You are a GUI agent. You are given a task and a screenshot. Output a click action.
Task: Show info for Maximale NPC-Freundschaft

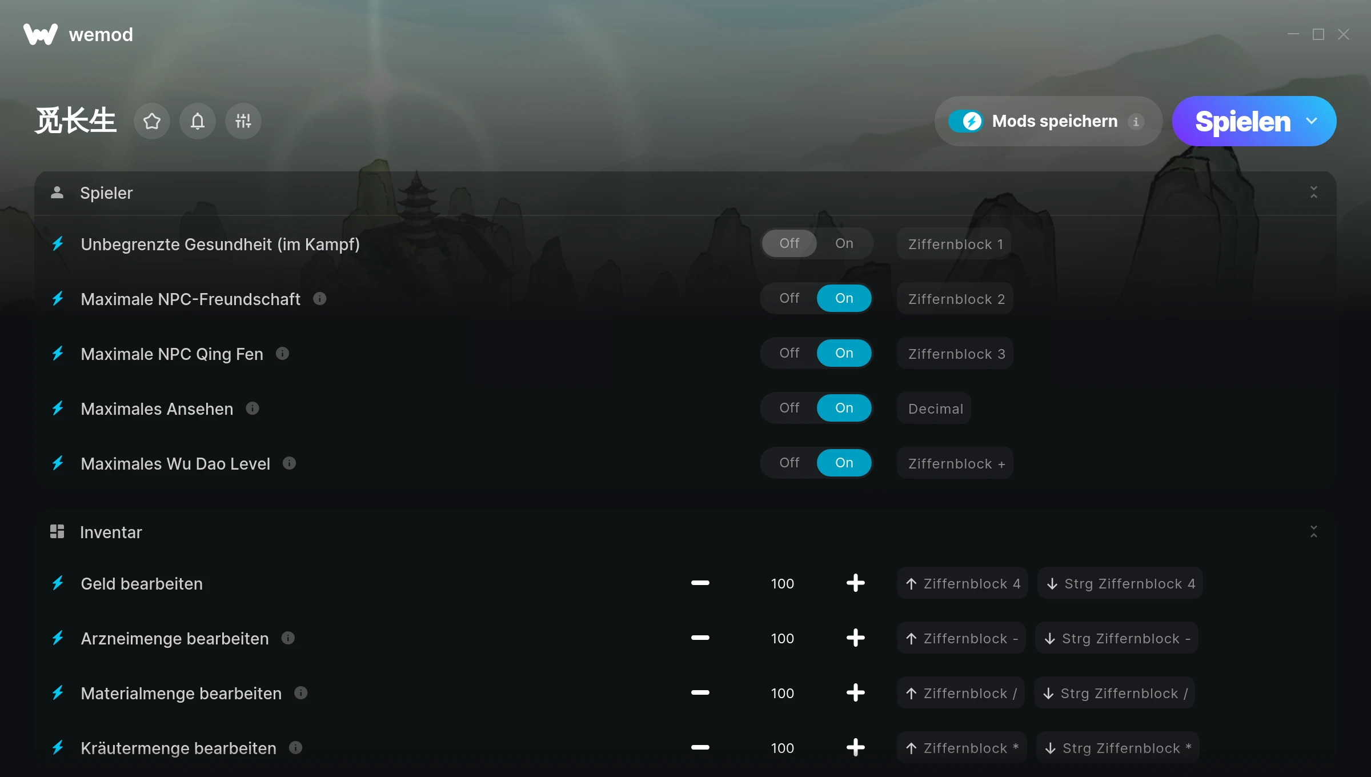pos(320,299)
